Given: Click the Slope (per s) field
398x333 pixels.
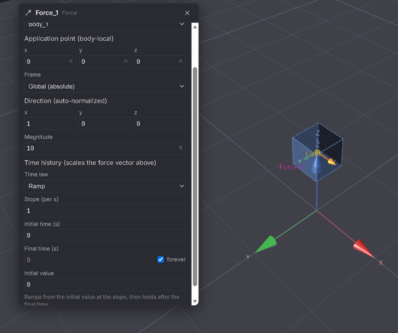Looking at the screenshot, I should (105, 211).
